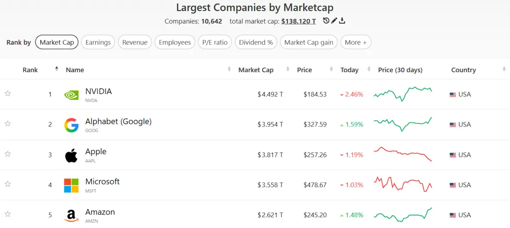Click the download icon

click(x=342, y=21)
